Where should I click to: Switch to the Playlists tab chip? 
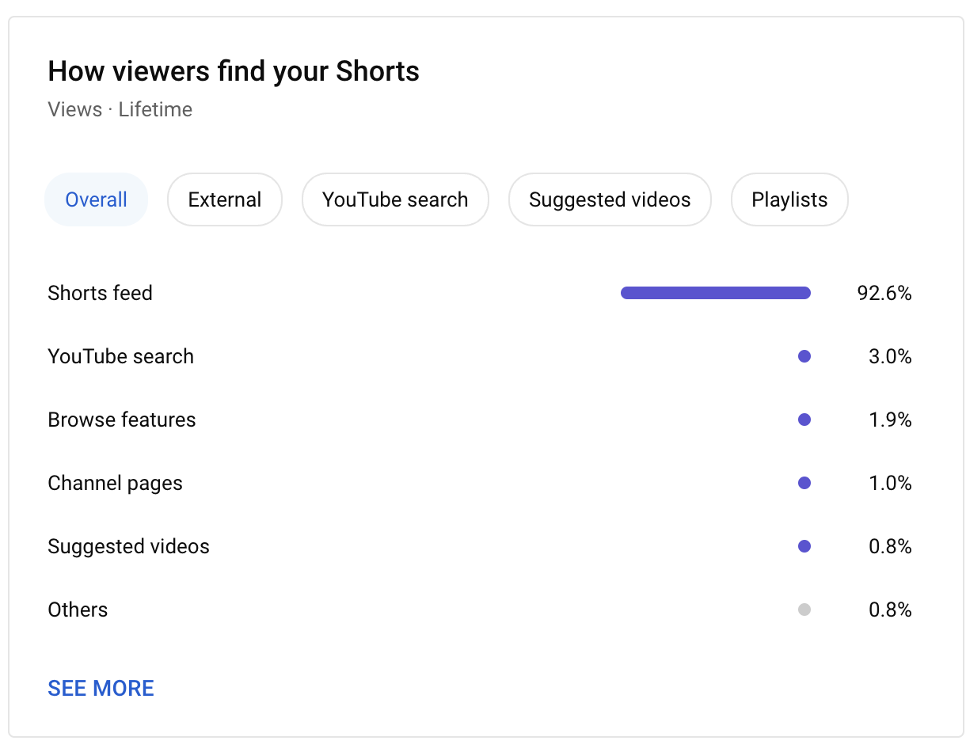click(789, 199)
